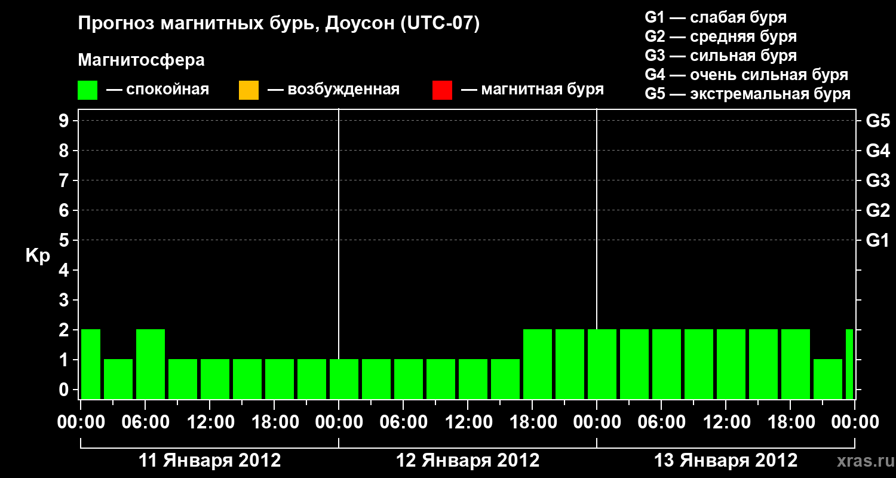This screenshot has height=478, width=896.
Task: Click the 'G2 — средняя буря' legend line
Action: coord(720,36)
